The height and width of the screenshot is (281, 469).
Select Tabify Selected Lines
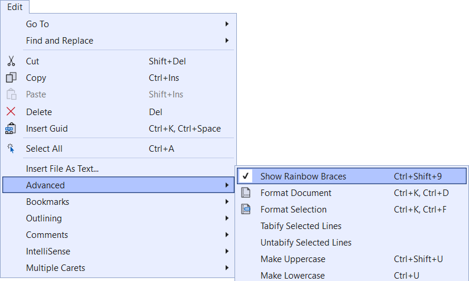click(x=301, y=226)
